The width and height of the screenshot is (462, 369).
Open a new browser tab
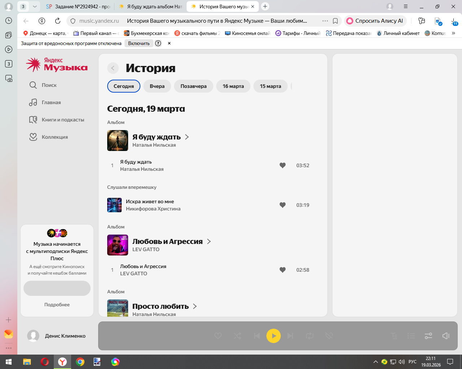(265, 6)
